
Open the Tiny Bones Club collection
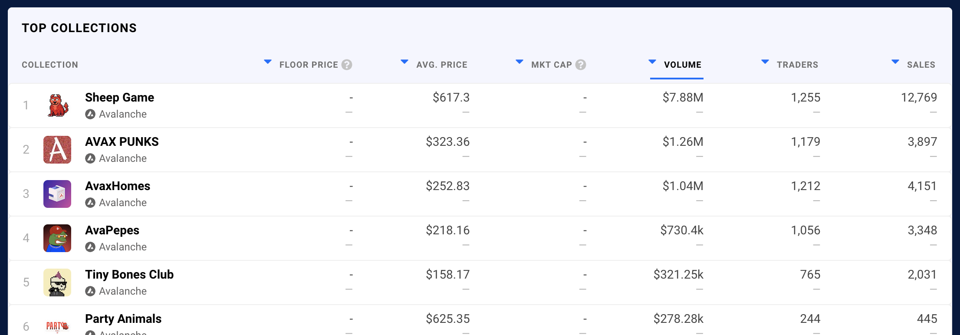tap(129, 274)
